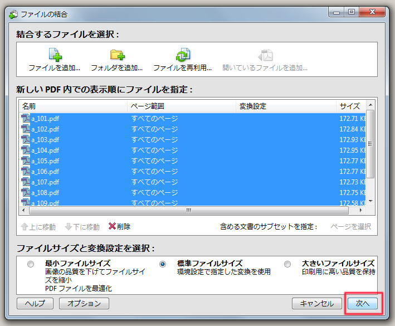Click the file list's vertical scrollbar down arrow
Image resolution: width=395 pixels, height=326 pixels.
370,201
